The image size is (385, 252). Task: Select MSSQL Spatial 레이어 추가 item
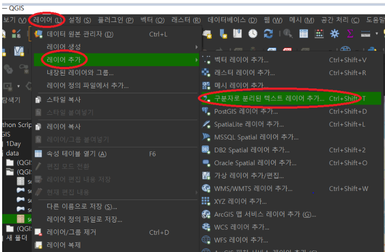point(291,137)
